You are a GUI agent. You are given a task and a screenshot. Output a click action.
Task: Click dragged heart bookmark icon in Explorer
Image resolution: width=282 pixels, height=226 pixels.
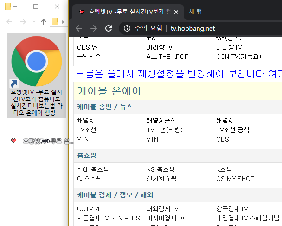coord(13,141)
